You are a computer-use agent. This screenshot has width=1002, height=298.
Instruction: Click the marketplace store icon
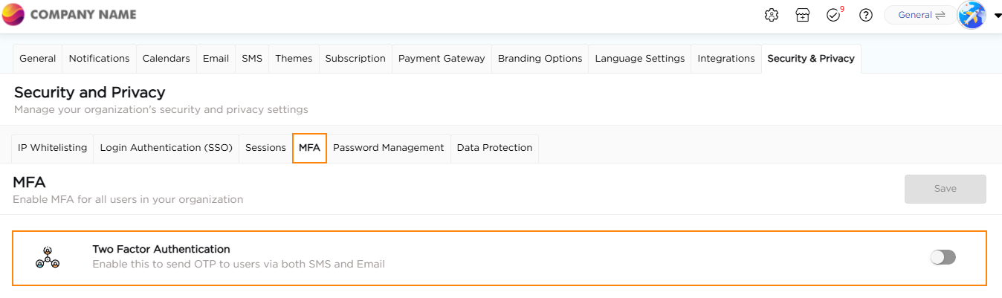[x=802, y=15]
